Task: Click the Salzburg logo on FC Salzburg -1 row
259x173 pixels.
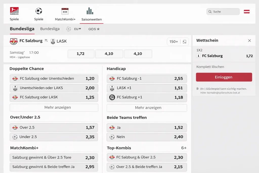Action: [112, 79]
